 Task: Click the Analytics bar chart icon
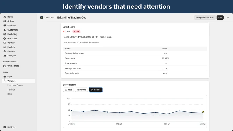(5, 56)
